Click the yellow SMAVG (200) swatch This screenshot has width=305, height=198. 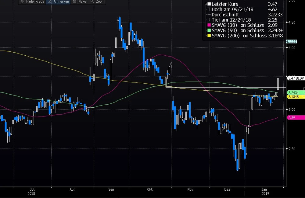coord(209,36)
